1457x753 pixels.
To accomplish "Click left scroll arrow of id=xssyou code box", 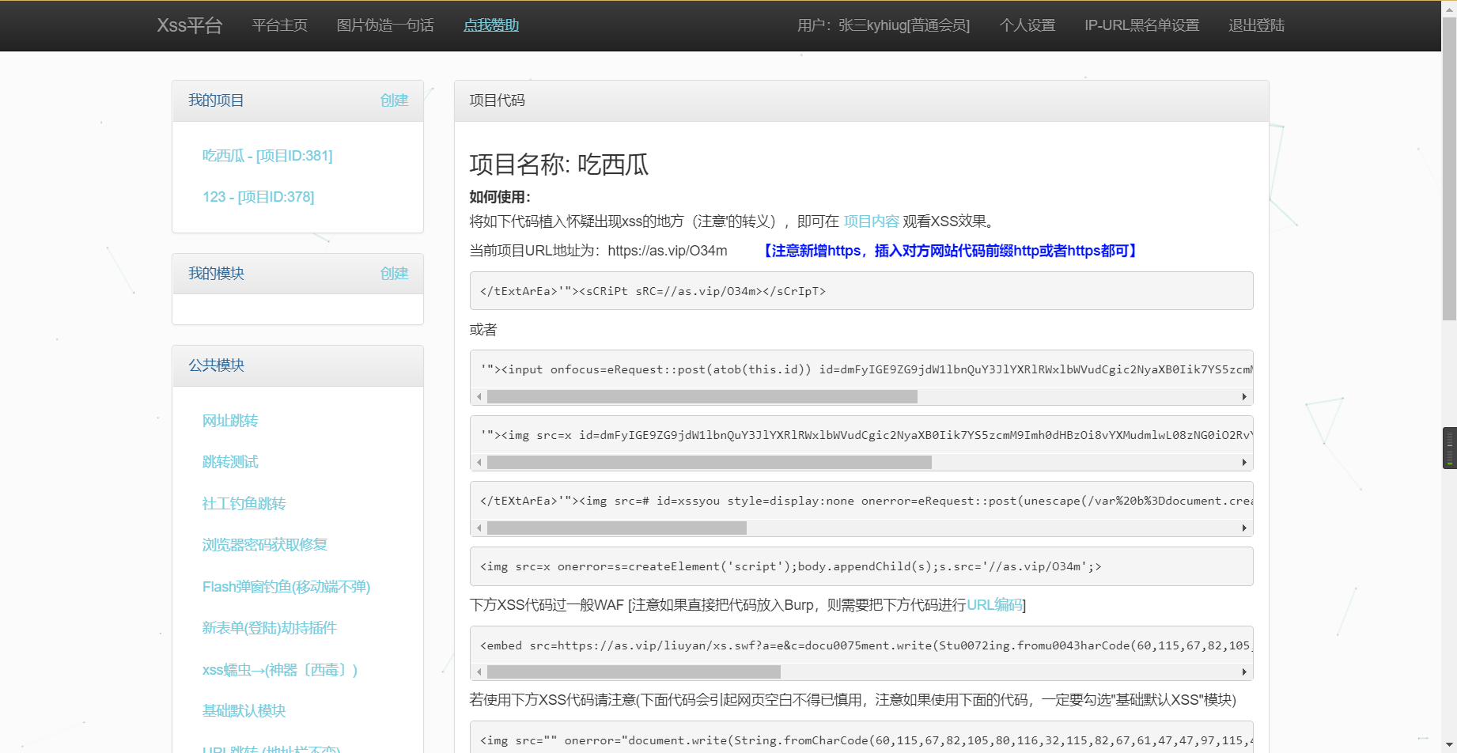I will point(479,528).
